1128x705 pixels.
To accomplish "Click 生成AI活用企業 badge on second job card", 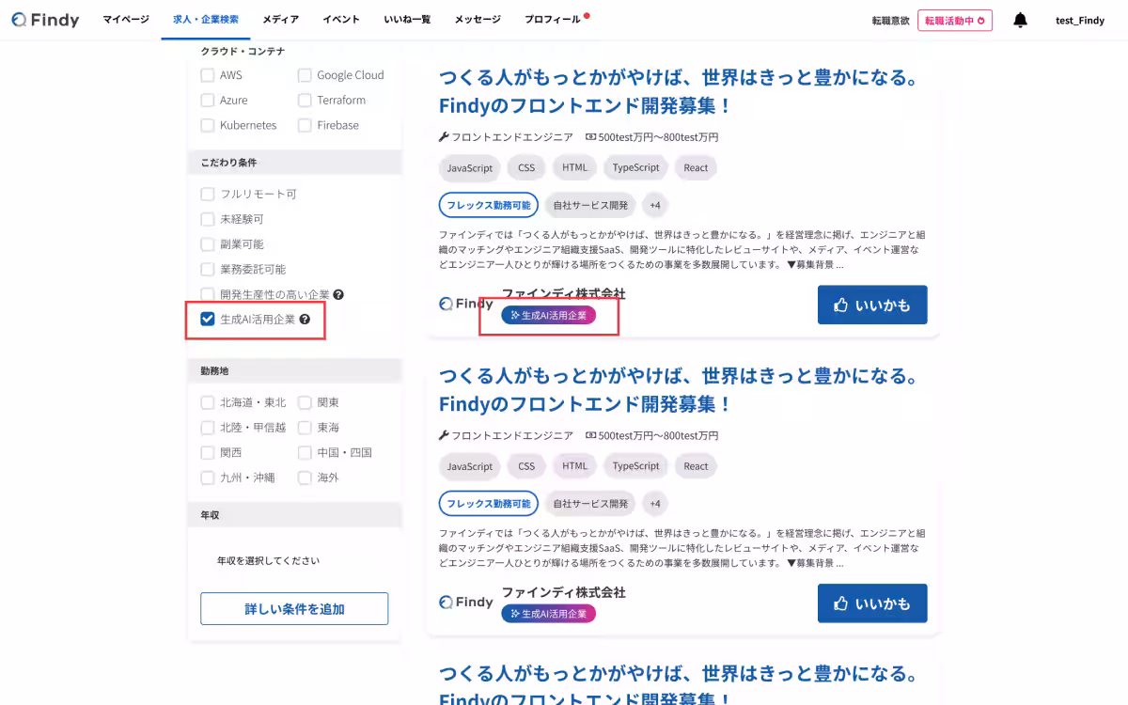I will (x=548, y=614).
